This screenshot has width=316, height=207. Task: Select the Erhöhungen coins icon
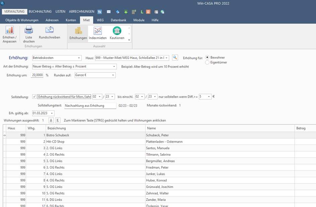point(78,31)
